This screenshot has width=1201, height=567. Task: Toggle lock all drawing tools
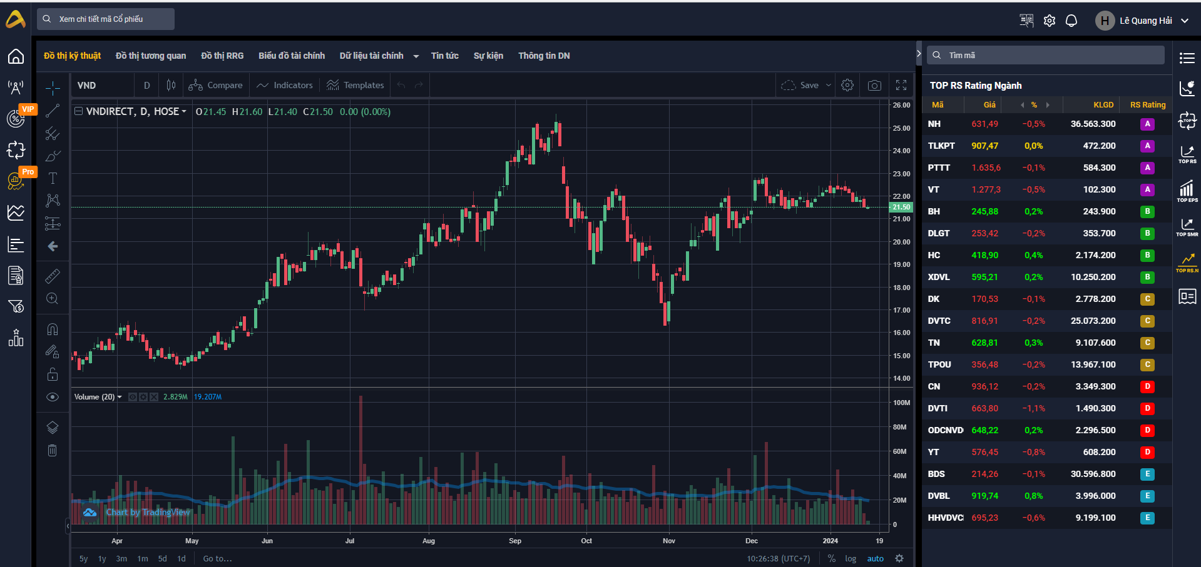click(x=53, y=374)
